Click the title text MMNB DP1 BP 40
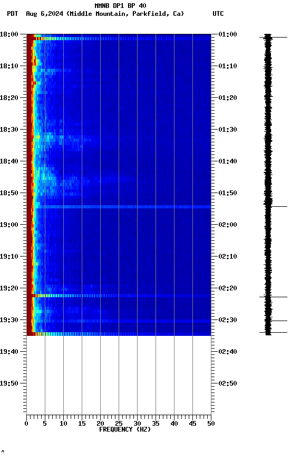 [120, 6]
